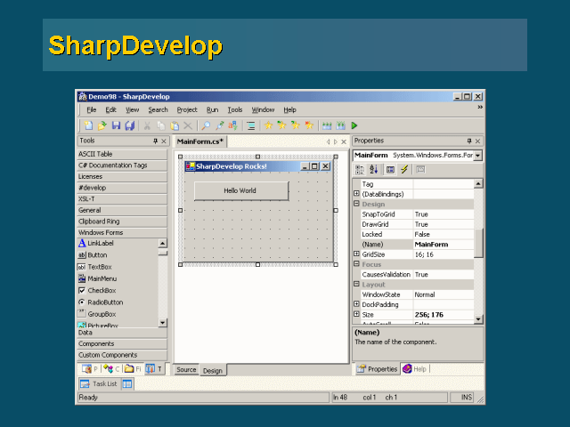Expand the GridSize property
Screen dimensions: 570x427
(x=356, y=254)
